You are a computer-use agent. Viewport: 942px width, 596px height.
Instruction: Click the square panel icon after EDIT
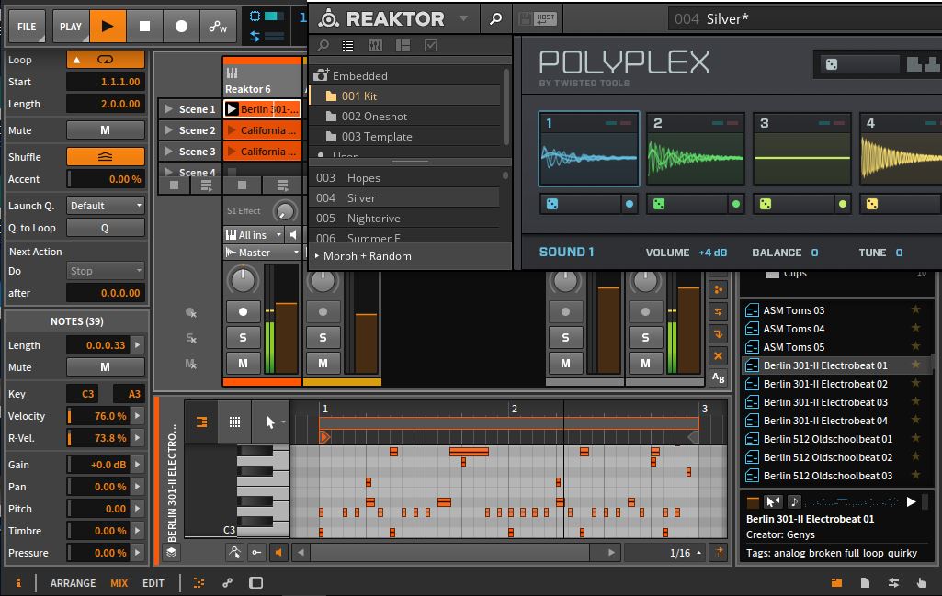[255, 582]
